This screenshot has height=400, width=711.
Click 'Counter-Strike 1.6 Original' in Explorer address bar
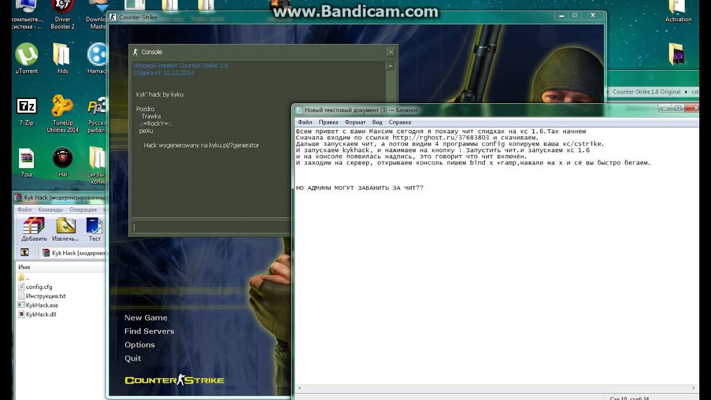(647, 92)
